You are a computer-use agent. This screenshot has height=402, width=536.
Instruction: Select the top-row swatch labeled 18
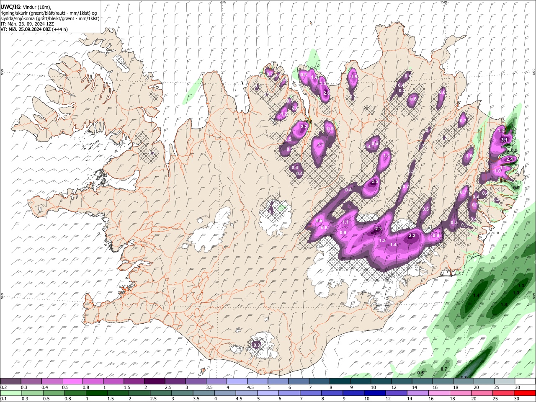464,381
